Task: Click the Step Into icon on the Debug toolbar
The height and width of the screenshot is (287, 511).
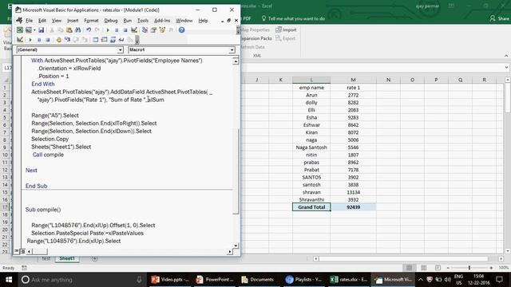Action: tap(67, 40)
